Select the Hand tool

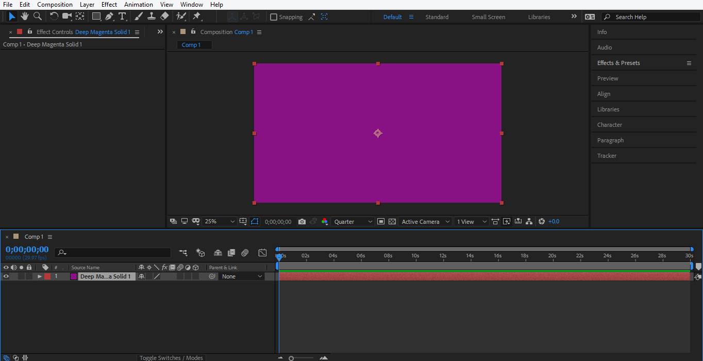(x=25, y=17)
